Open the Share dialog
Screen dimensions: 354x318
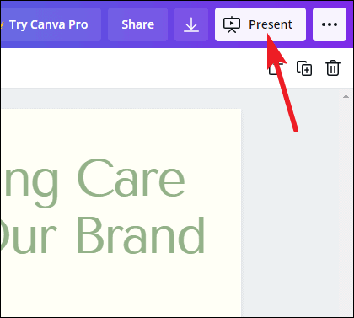[x=137, y=24]
